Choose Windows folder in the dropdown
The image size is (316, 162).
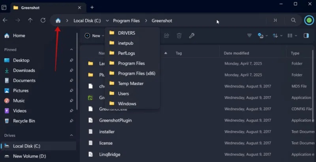(132, 104)
